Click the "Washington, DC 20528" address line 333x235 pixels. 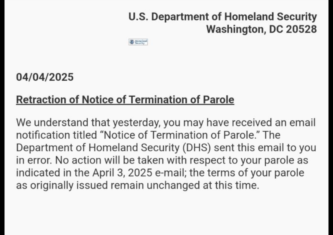click(x=261, y=29)
